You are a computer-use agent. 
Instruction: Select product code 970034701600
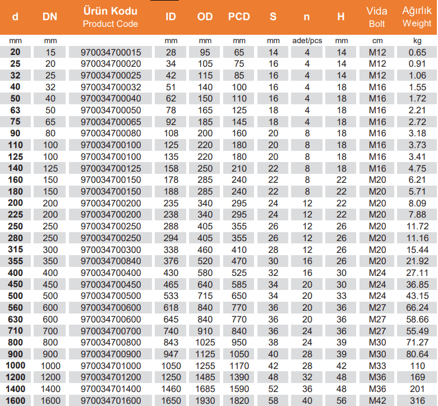click(x=110, y=400)
